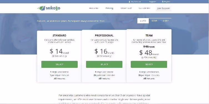Click the enterprise customers paragraph

click(x=104, y=99)
